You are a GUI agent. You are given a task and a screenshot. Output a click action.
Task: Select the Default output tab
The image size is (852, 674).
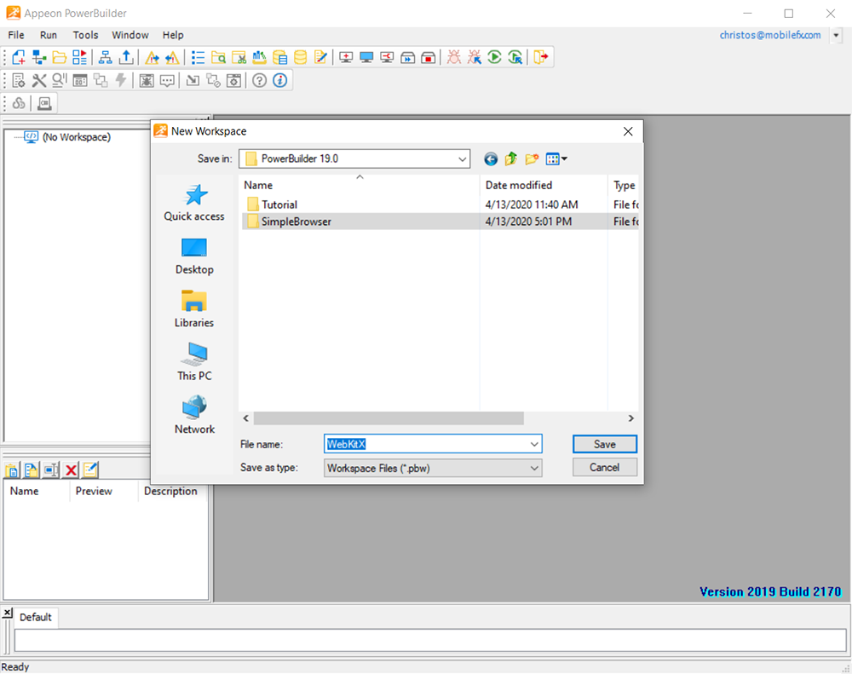click(x=35, y=617)
